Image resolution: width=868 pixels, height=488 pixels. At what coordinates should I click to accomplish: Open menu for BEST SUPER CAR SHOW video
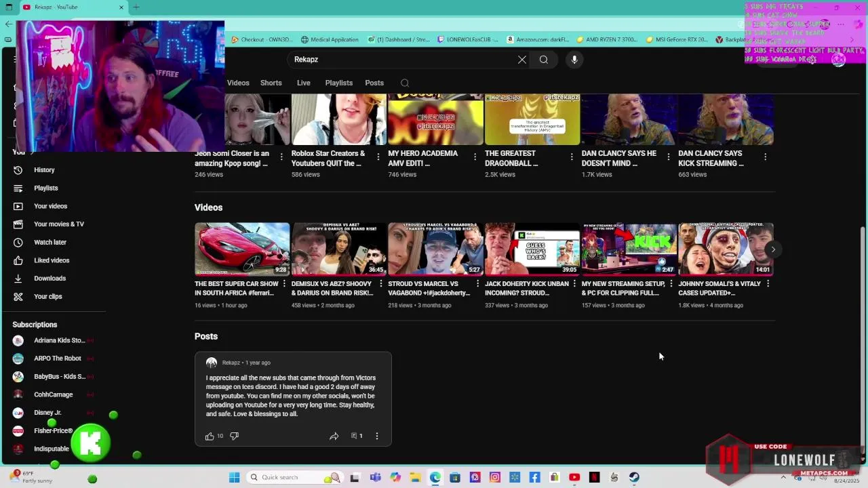(284, 284)
